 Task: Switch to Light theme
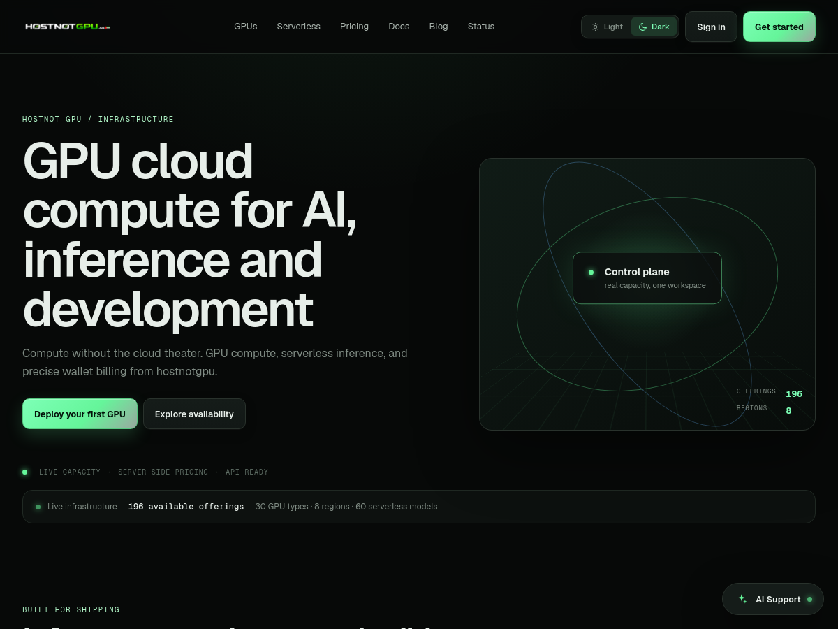[x=607, y=27]
